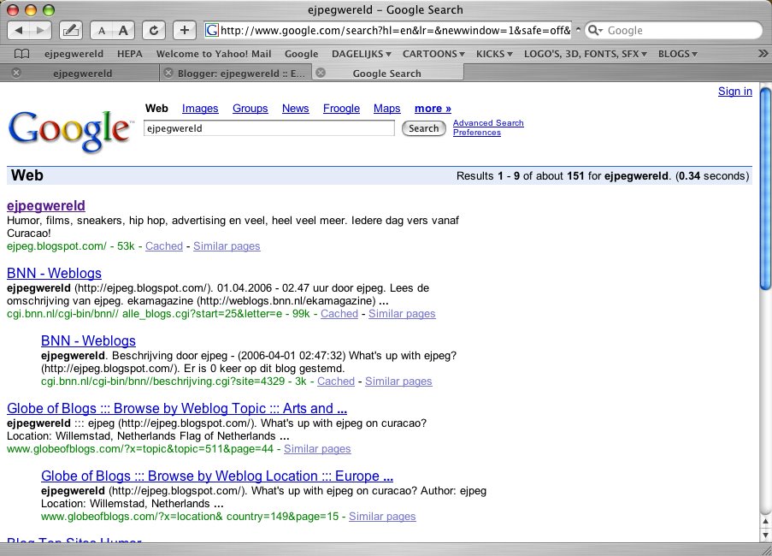Add bookmark with the plus button

coord(185,31)
